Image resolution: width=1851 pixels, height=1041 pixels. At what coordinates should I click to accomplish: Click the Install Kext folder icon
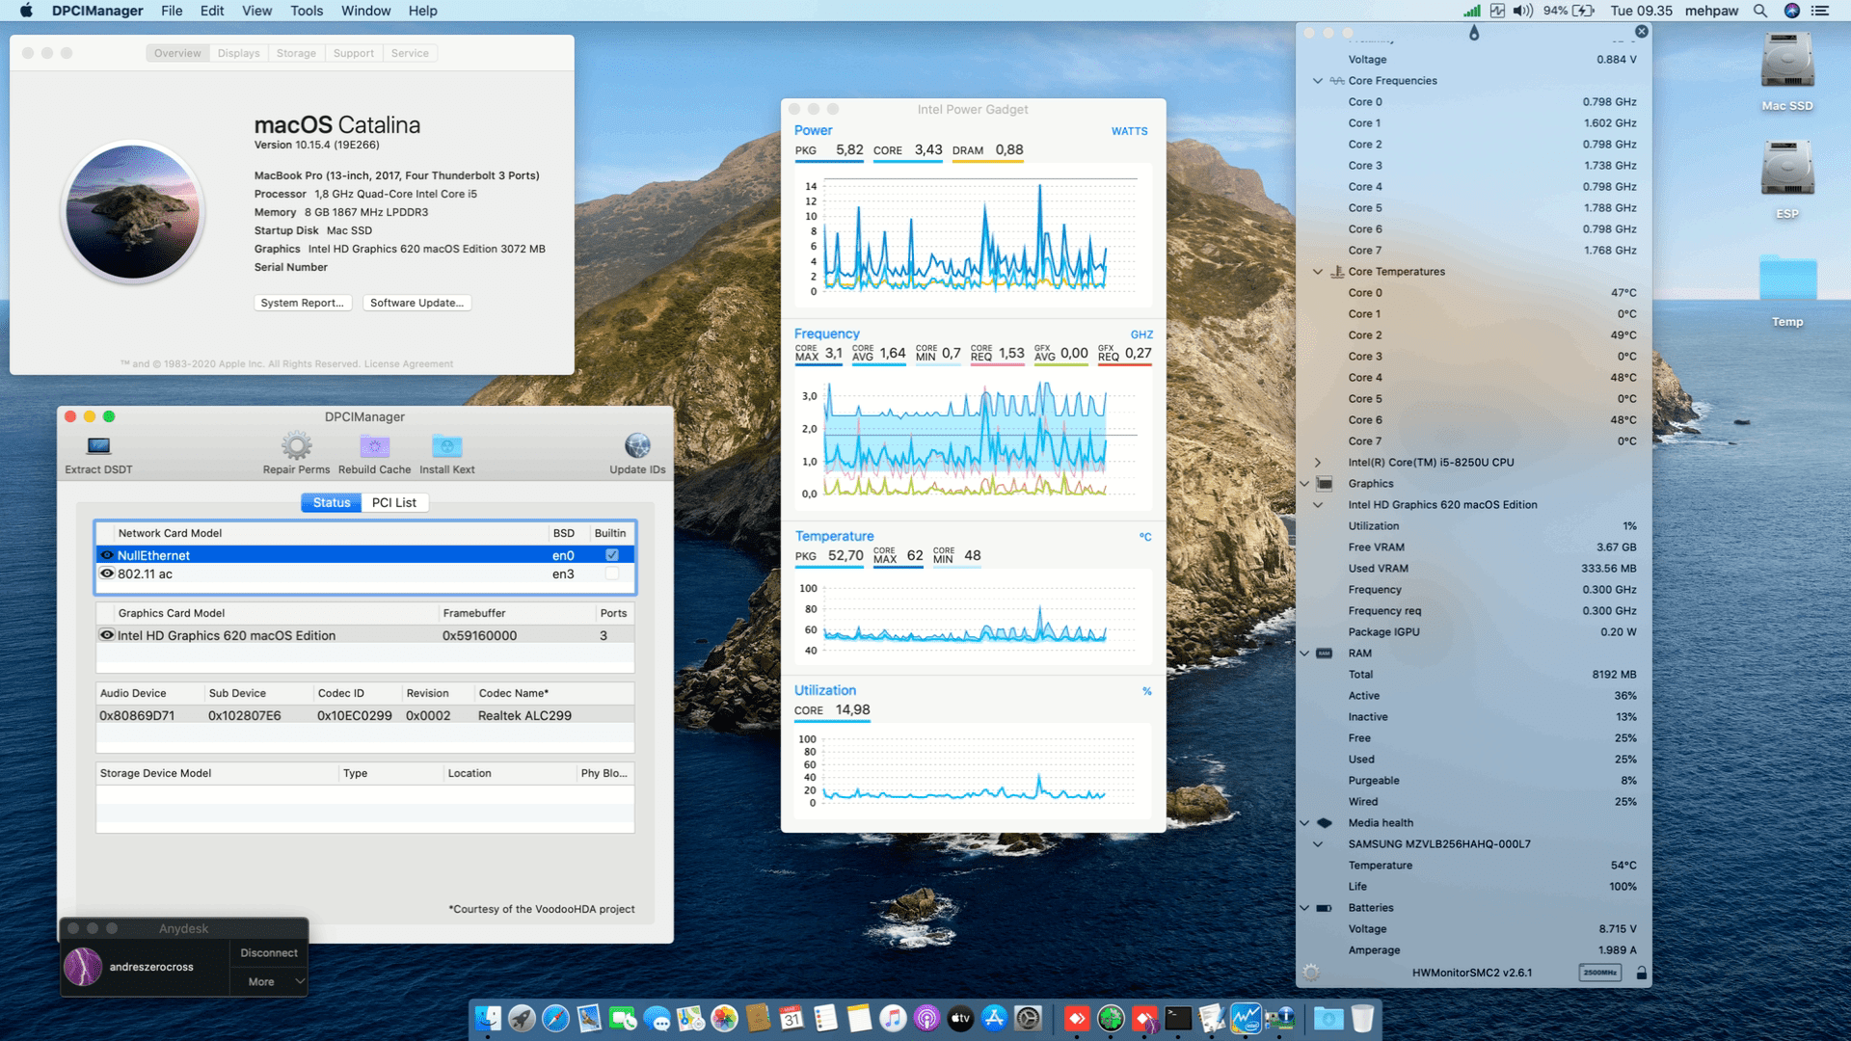pos(446,446)
